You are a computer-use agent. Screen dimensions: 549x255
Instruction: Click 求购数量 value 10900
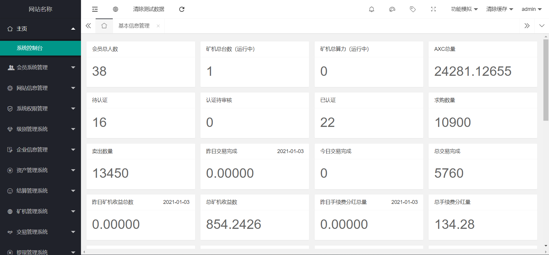453,123
